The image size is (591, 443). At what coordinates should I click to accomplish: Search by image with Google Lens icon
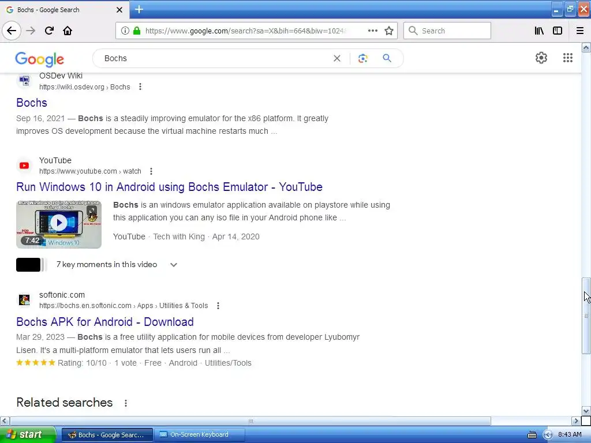(362, 58)
